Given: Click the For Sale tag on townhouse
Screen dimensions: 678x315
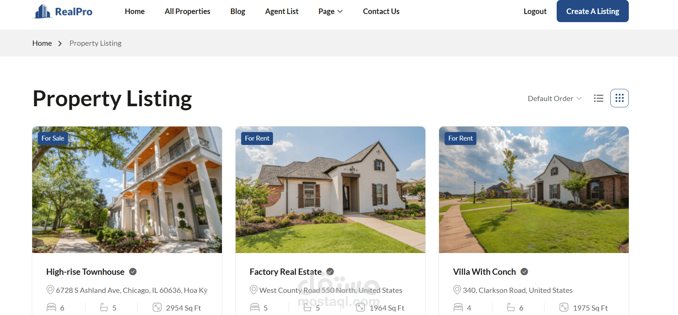Looking at the screenshot, I should pos(53,138).
